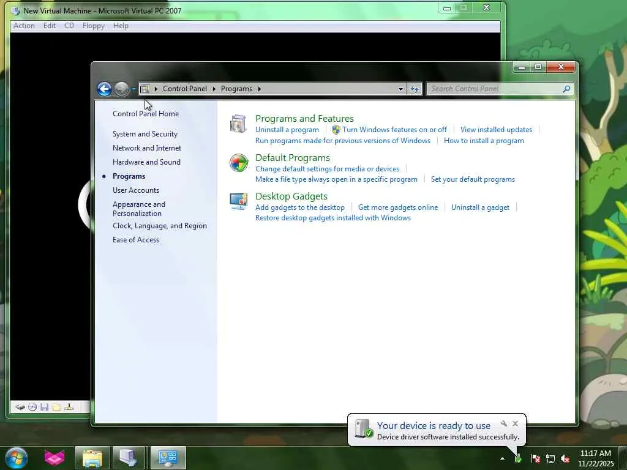This screenshot has height=470, width=627.
Task: Click the shield icon for Windows features
Action: tap(336, 130)
